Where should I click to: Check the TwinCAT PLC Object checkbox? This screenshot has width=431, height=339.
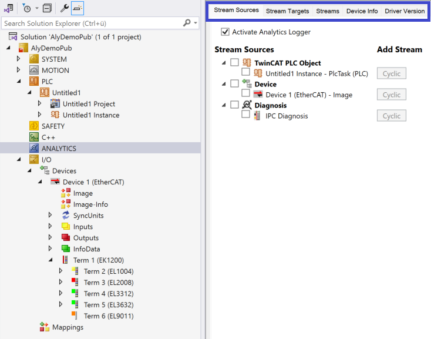235,62
